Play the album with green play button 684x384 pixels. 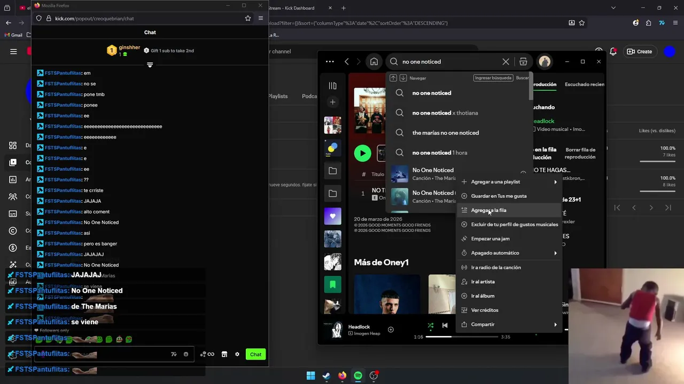[x=362, y=154]
